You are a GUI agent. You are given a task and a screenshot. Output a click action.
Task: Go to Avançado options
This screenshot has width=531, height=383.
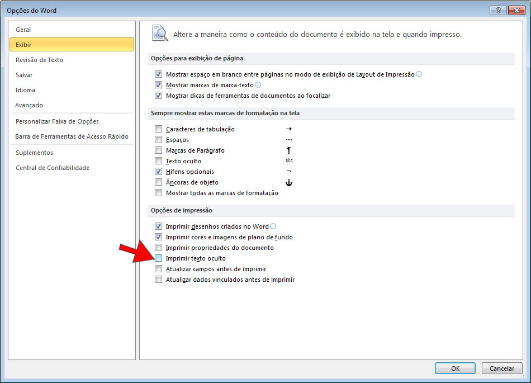tap(72, 105)
